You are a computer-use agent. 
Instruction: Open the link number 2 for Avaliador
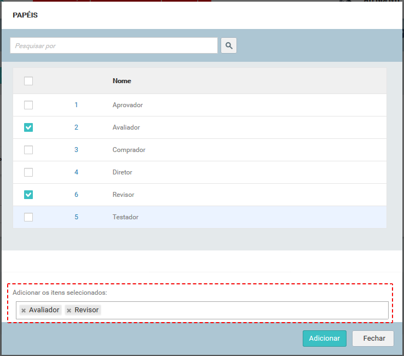pyautogui.click(x=76, y=127)
